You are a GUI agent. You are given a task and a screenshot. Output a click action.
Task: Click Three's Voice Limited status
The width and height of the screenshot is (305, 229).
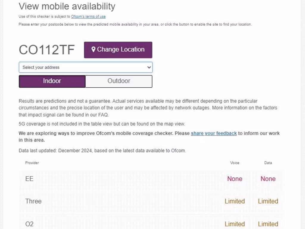pyautogui.click(x=235, y=201)
